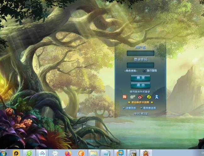The width and height of the screenshot is (204, 156).
Task: Toggle the 强行登陆 checkbox
Action: pyautogui.click(x=144, y=71)
